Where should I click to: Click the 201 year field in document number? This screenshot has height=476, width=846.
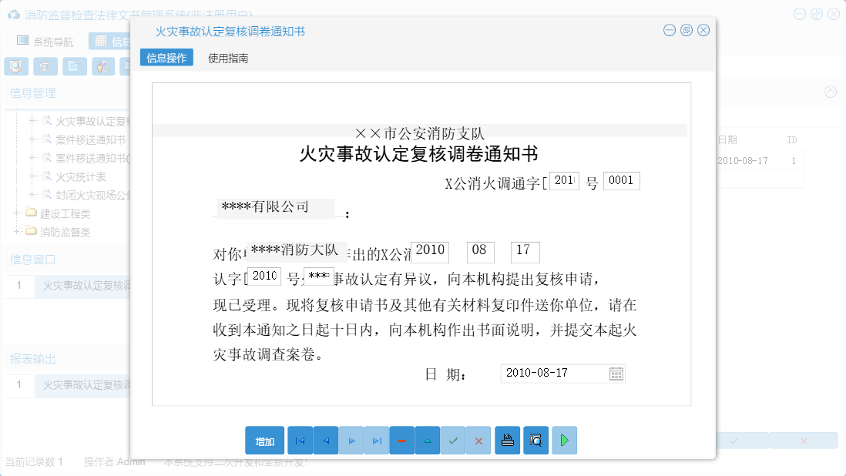(x=564, y=180)
